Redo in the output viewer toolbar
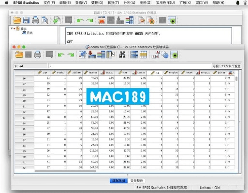Image resolution: width=248 pixels, height=193 pixels. pos(90,20)
